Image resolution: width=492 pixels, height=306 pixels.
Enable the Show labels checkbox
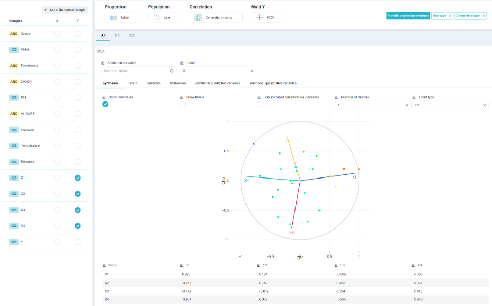point(183,104)
